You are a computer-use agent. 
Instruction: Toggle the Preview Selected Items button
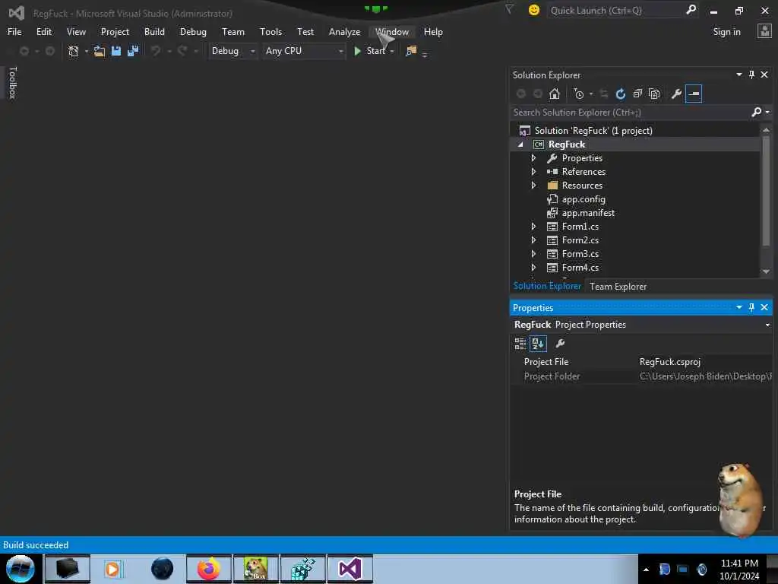[x=694, y=94]
